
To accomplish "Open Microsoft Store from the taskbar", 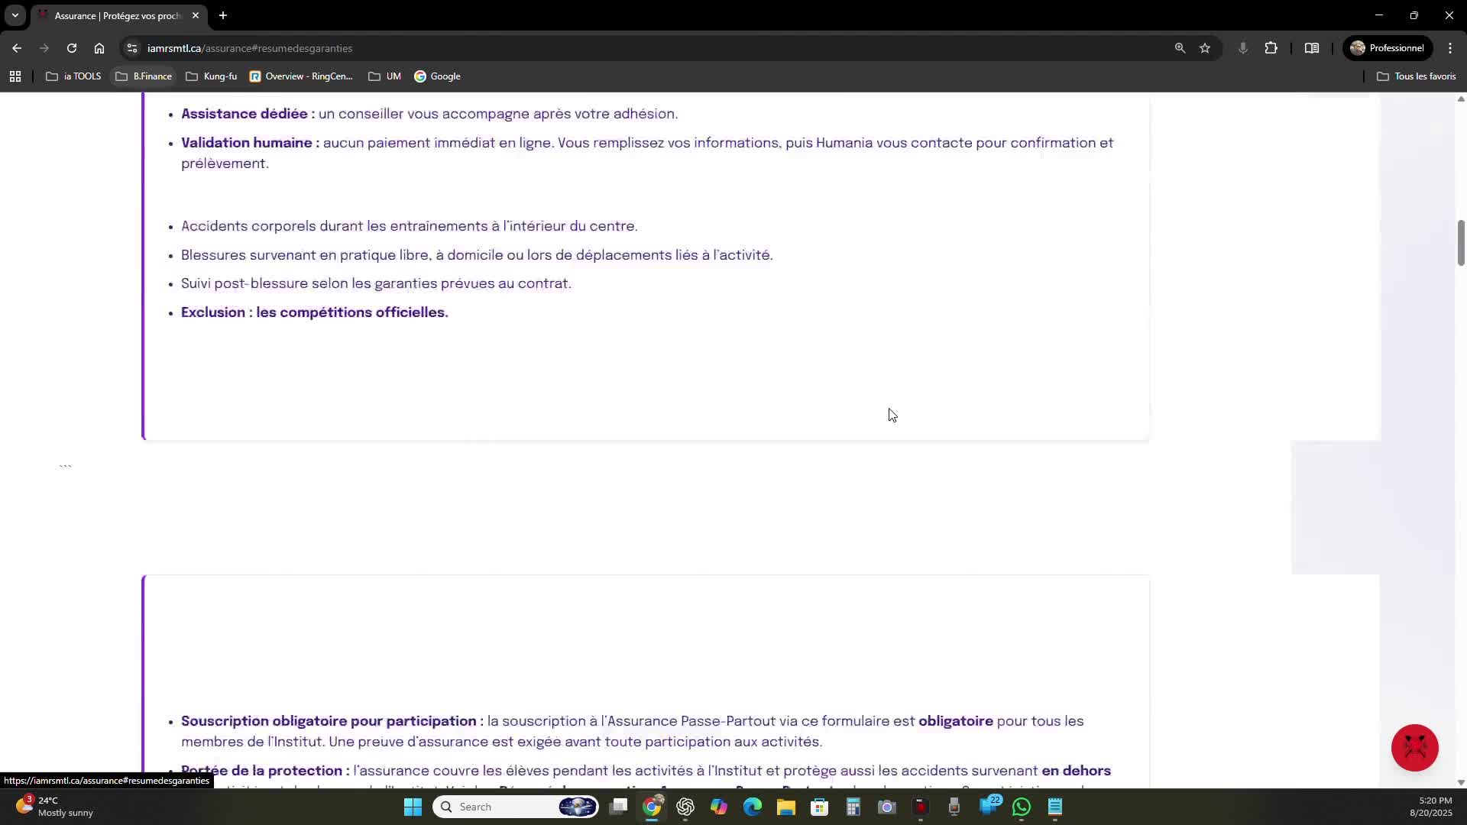I will click(820, 807).
